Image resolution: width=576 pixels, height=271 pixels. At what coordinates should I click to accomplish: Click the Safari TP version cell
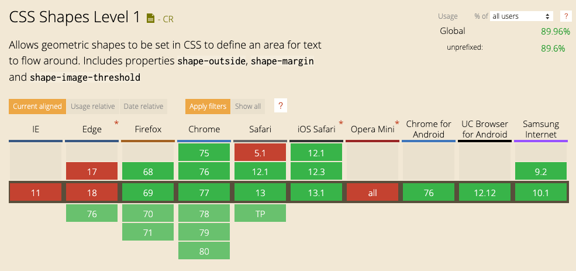pos(260,214)
